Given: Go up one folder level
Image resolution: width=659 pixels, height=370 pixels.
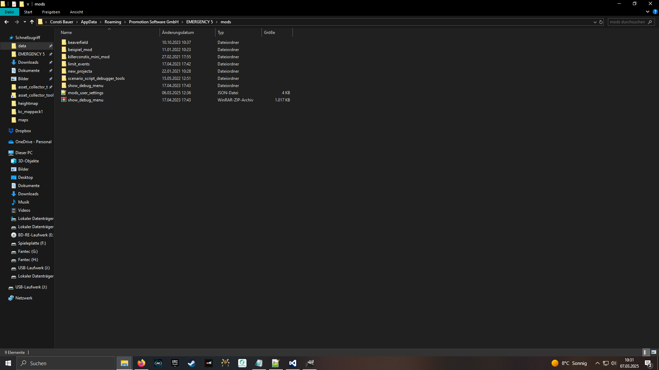Looking at the screenshot, I should (x=32, y=22).
